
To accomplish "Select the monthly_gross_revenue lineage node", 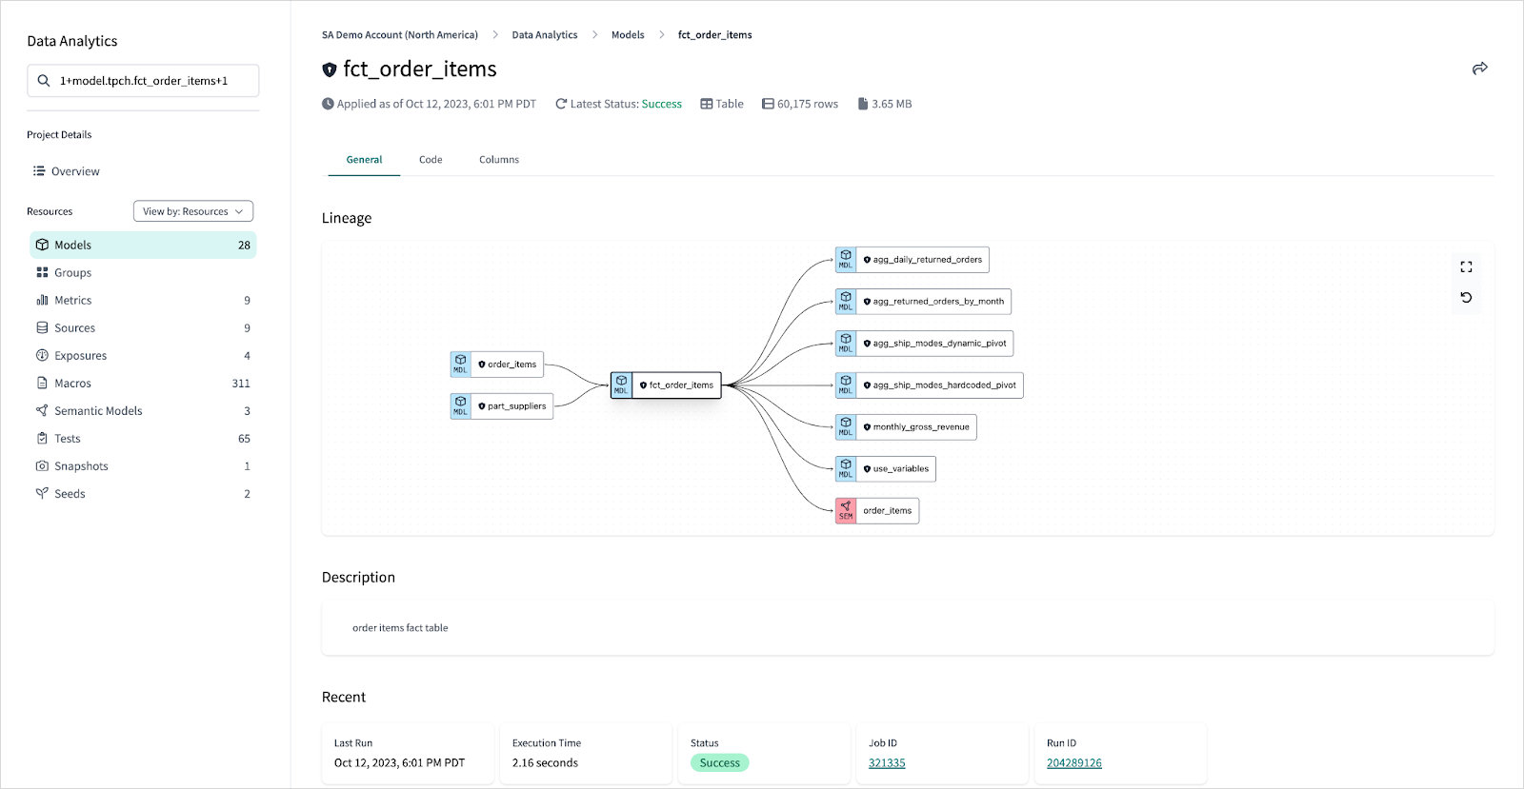I will 906,427.
